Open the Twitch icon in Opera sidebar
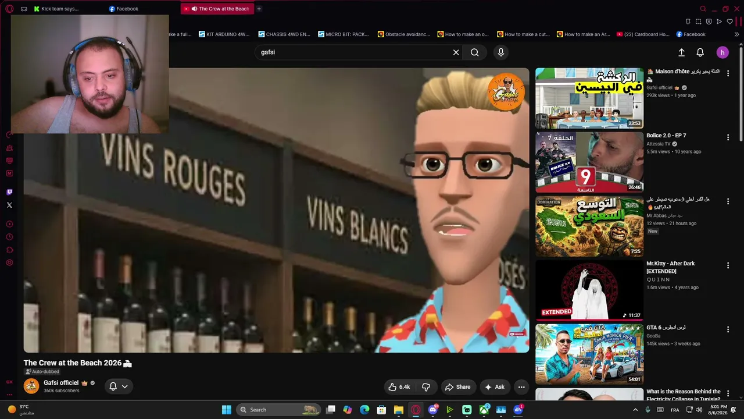Image resolution: width=744 pixels, height=419 pixels. point(9,192)
